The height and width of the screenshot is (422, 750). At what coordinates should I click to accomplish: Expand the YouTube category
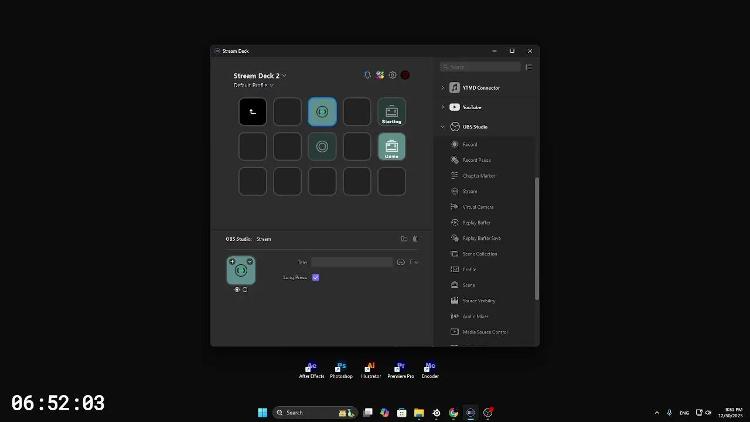pyautogui.click(x=442, y=107)
